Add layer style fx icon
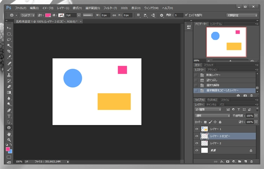 pyautogui.click(x=222, y=161)
